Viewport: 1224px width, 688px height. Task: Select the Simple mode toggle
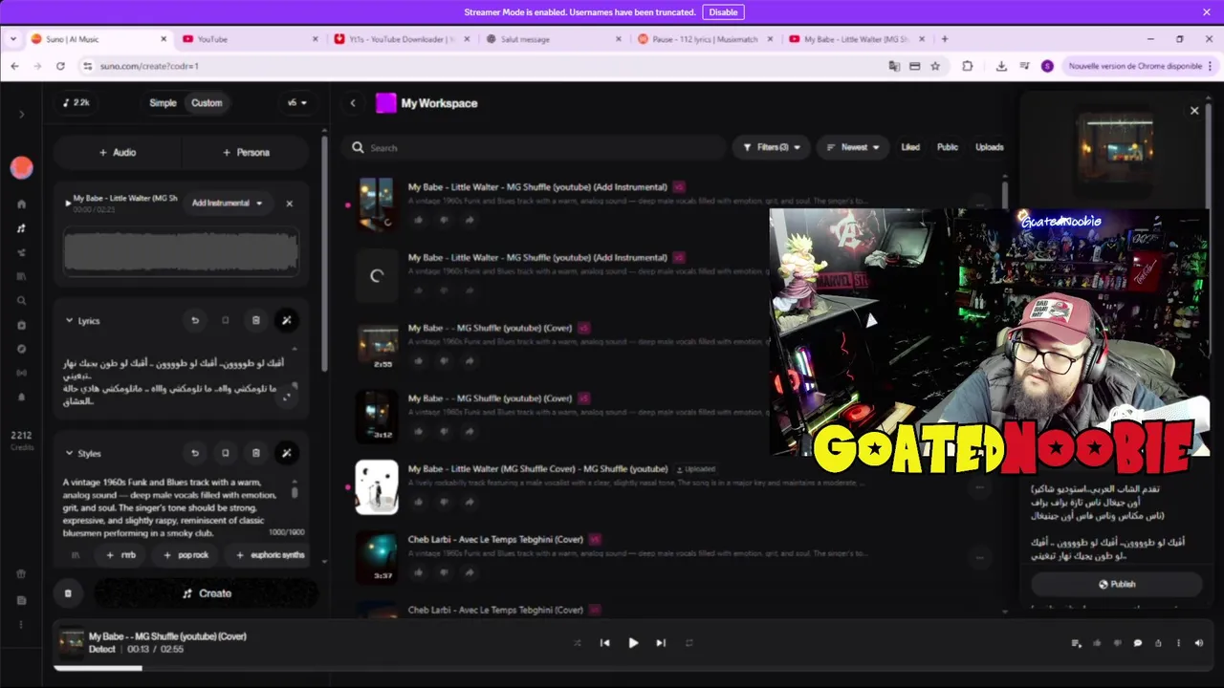pyautogui.click(x=163, y=103)
